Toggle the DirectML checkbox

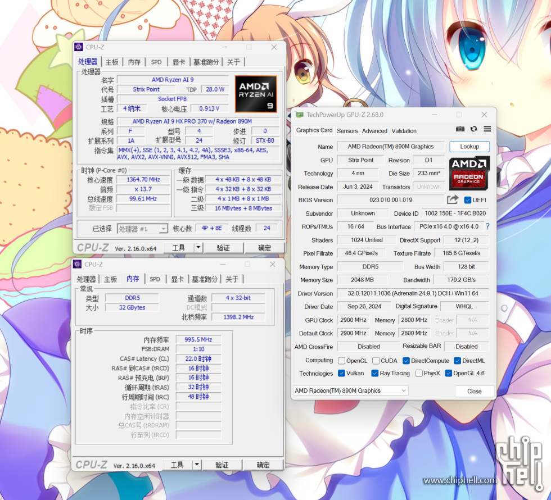click(457, 361)
